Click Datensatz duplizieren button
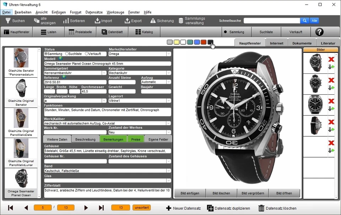The height and width of the screenshot is (215, 341). [x=228, y=208]
